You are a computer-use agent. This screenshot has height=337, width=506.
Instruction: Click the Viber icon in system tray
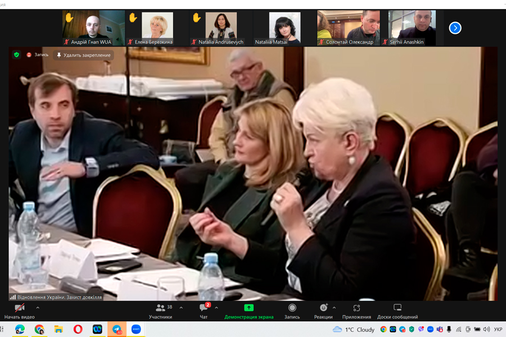[x=421, y=329]
